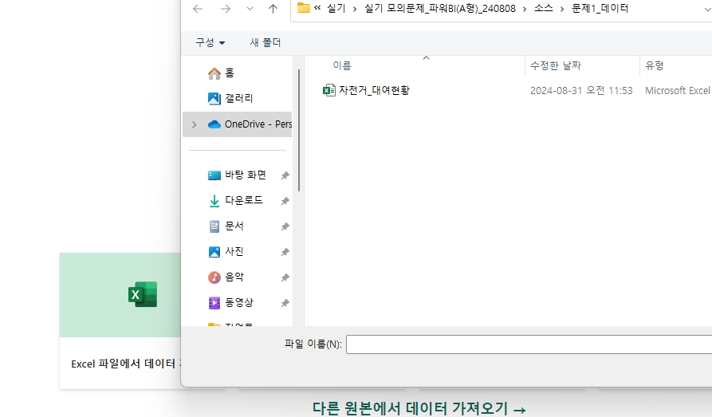Click pin icon next to 다운로드
Viewport: 712px width, 417px height.
285,201
